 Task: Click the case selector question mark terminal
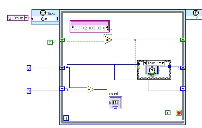tap(139, 67)
